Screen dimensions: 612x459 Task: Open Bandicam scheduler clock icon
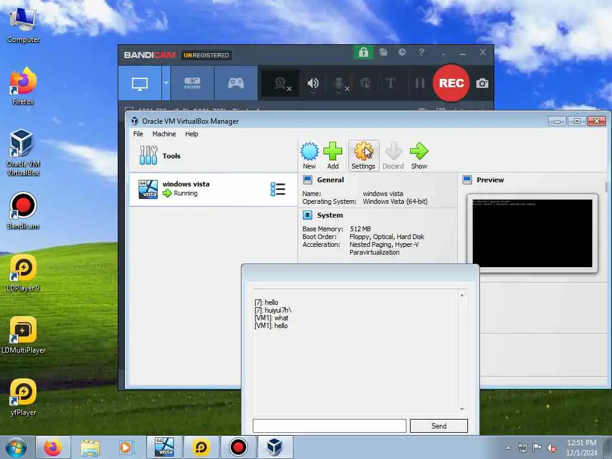[x=402, y=52]
